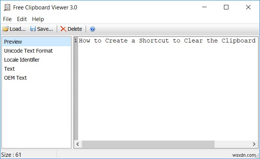Select the Text format entry

(x=9, y=69)
